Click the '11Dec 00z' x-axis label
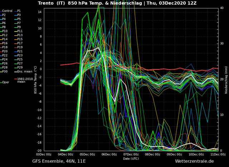Screen dimensions: 229x167 coord(218,154)
